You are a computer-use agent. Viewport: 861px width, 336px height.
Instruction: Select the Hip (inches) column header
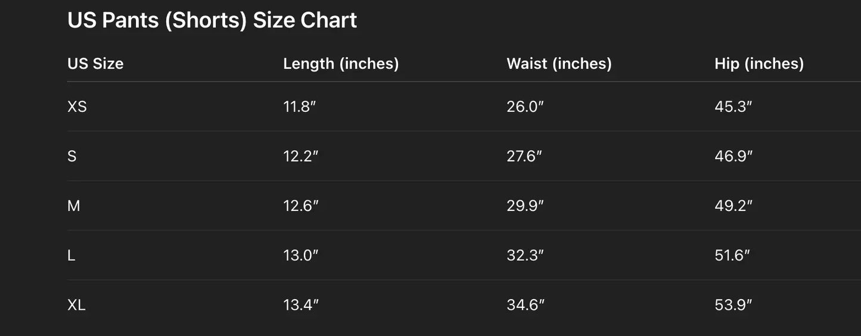tap(759, 64)
